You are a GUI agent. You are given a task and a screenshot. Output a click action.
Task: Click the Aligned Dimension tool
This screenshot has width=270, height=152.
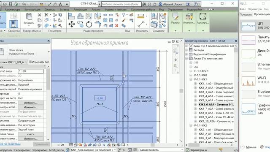pyautogui.click(x=141, y=16)
